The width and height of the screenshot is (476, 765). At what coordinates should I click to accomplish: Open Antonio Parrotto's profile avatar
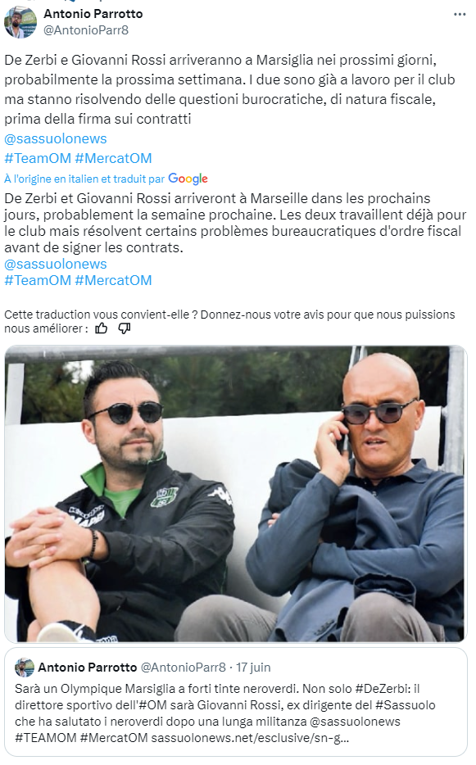click(x=20, y=22)
